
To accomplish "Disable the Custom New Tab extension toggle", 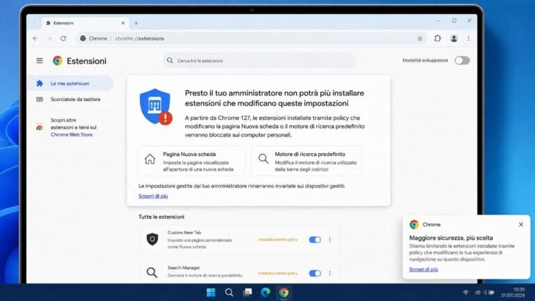I will point(315,240).
